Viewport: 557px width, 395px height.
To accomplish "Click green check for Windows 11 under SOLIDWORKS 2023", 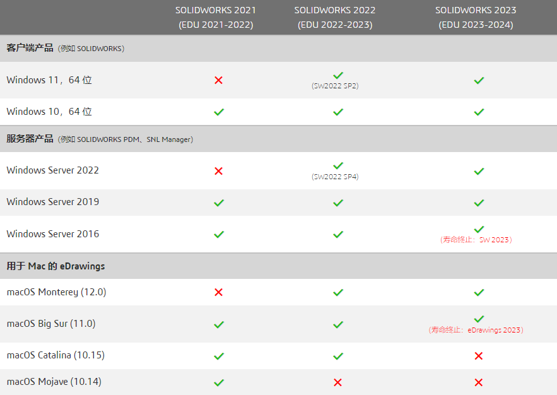I will pyautogui.click(x=479, y=81).
